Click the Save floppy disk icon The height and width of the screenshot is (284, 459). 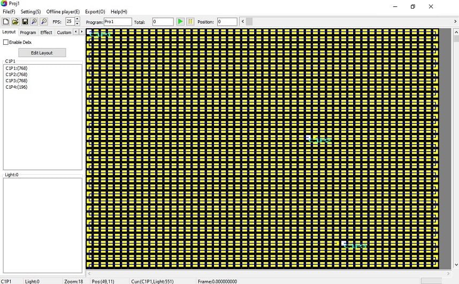(x=25, y=22)
